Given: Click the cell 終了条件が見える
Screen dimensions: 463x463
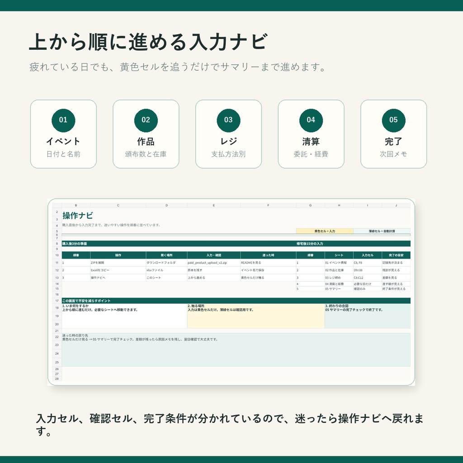Looking at the screenshot, I should click(396, 289).
